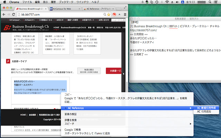Click the Wi-Fi status icon

tap(167, 2)
